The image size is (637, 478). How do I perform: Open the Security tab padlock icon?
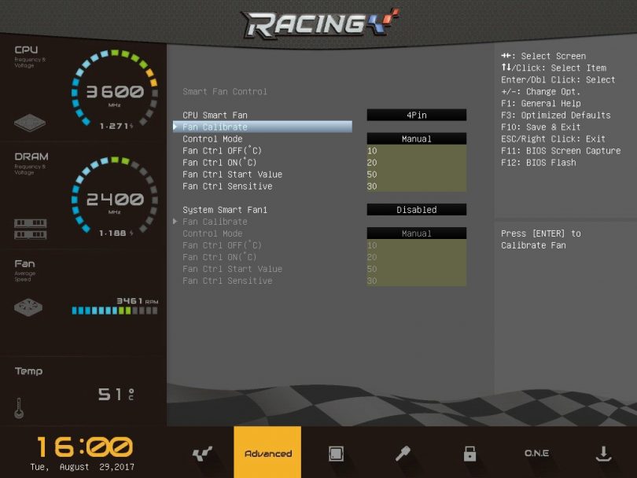(x=469, y=454)
